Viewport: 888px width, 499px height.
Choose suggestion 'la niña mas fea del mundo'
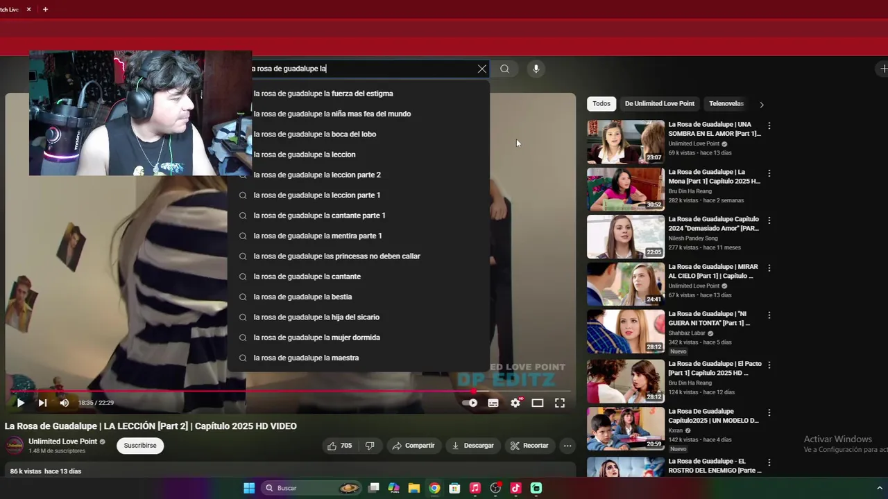pos(359,114)
